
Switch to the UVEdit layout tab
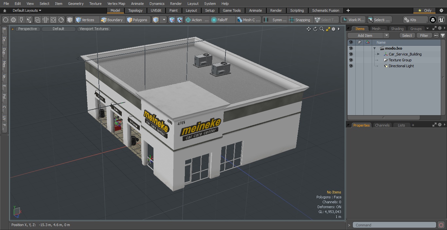(x=156, y=10)
